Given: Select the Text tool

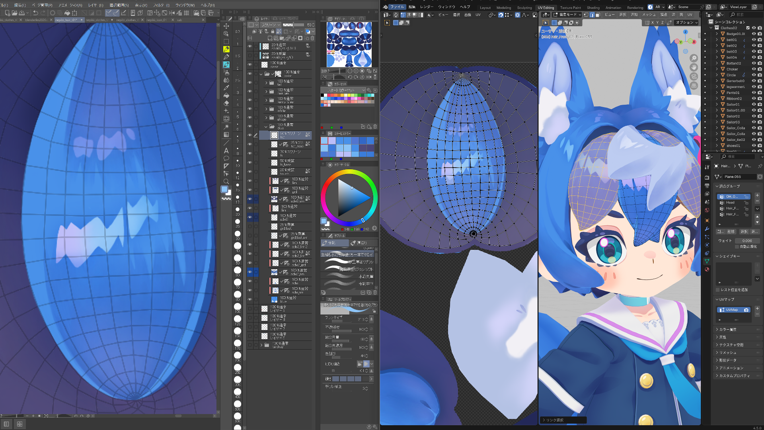Looking at the screenshot, I should coord(226,150).
